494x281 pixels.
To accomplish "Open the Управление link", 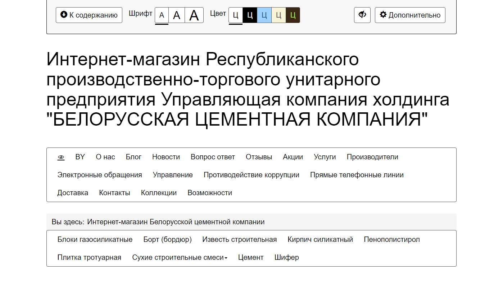I will pos(173,175).
